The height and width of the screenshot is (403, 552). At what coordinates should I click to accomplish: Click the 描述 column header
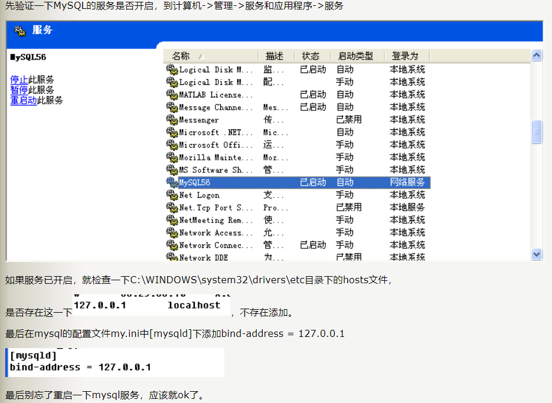click(x=275, y=56)
